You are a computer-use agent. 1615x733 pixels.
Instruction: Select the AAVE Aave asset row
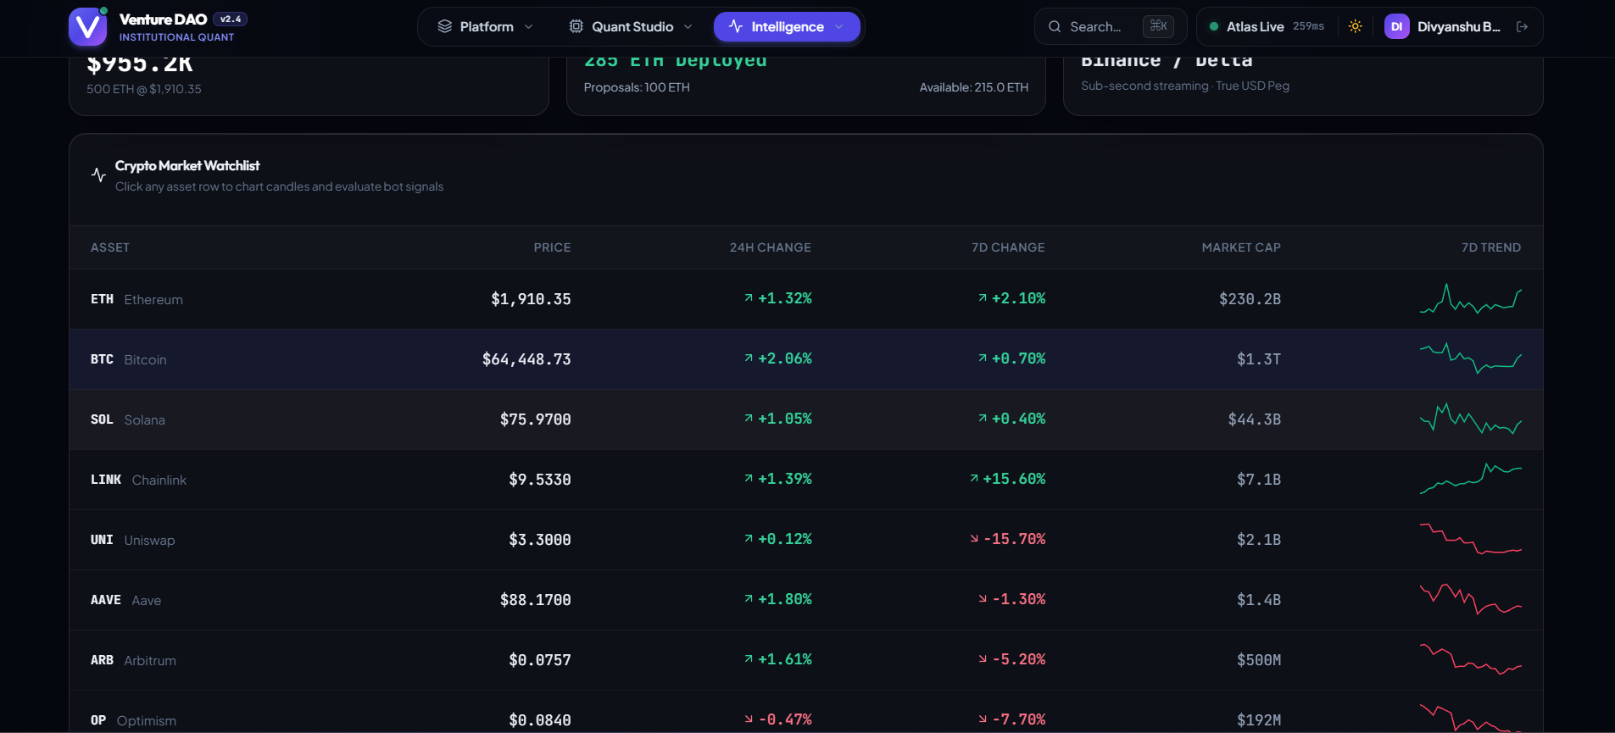tap(805, 600)
